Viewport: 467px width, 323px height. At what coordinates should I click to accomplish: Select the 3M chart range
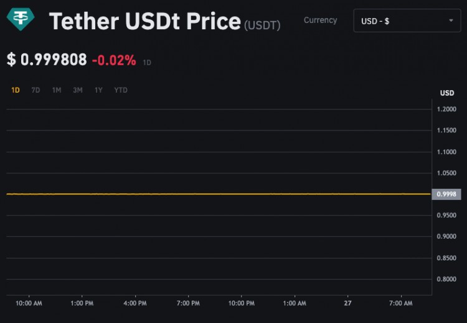[x=78, y=90]
